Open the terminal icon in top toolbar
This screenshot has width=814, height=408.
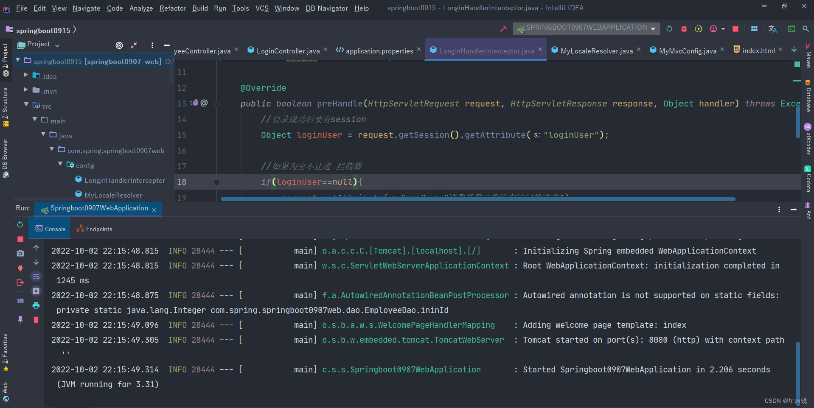click(792, 29)
